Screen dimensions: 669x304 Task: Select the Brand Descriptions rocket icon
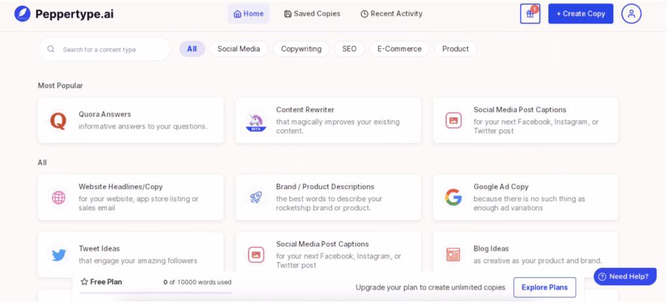[x=255, y=197]
